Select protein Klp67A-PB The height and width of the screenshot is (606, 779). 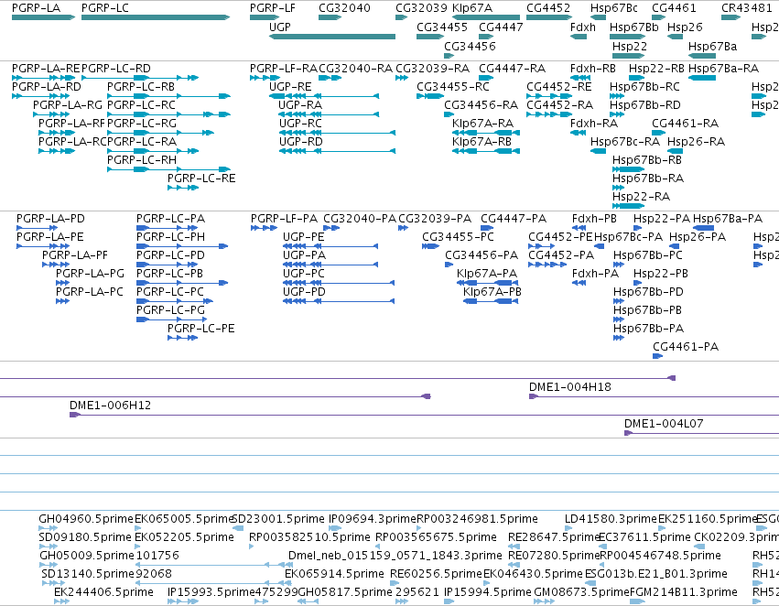491,301
